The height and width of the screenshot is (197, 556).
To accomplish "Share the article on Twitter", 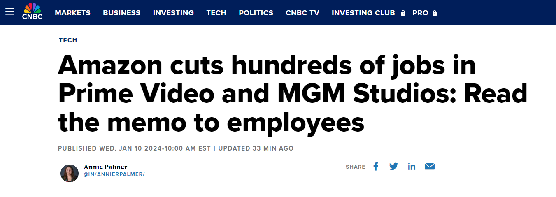I will click(x=393, y=167).
